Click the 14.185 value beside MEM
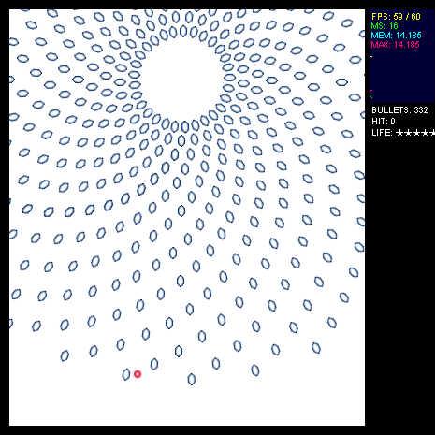This screenshot has width=435, height=435. coord(409,35)
